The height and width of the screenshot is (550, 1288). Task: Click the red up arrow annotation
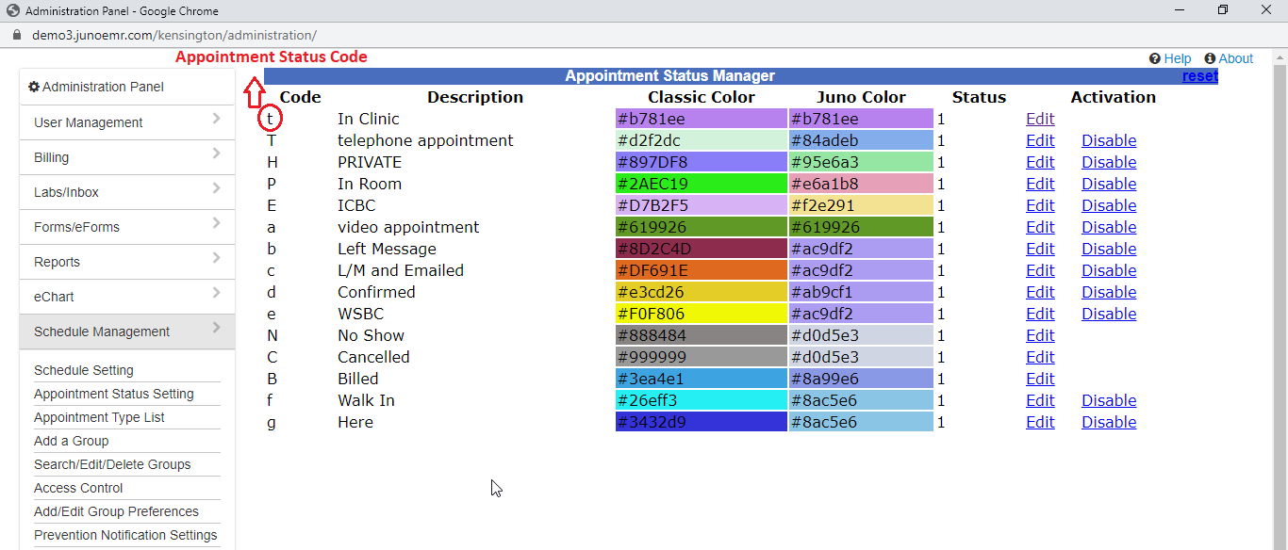pyautogui.click(x=254, y=92)
